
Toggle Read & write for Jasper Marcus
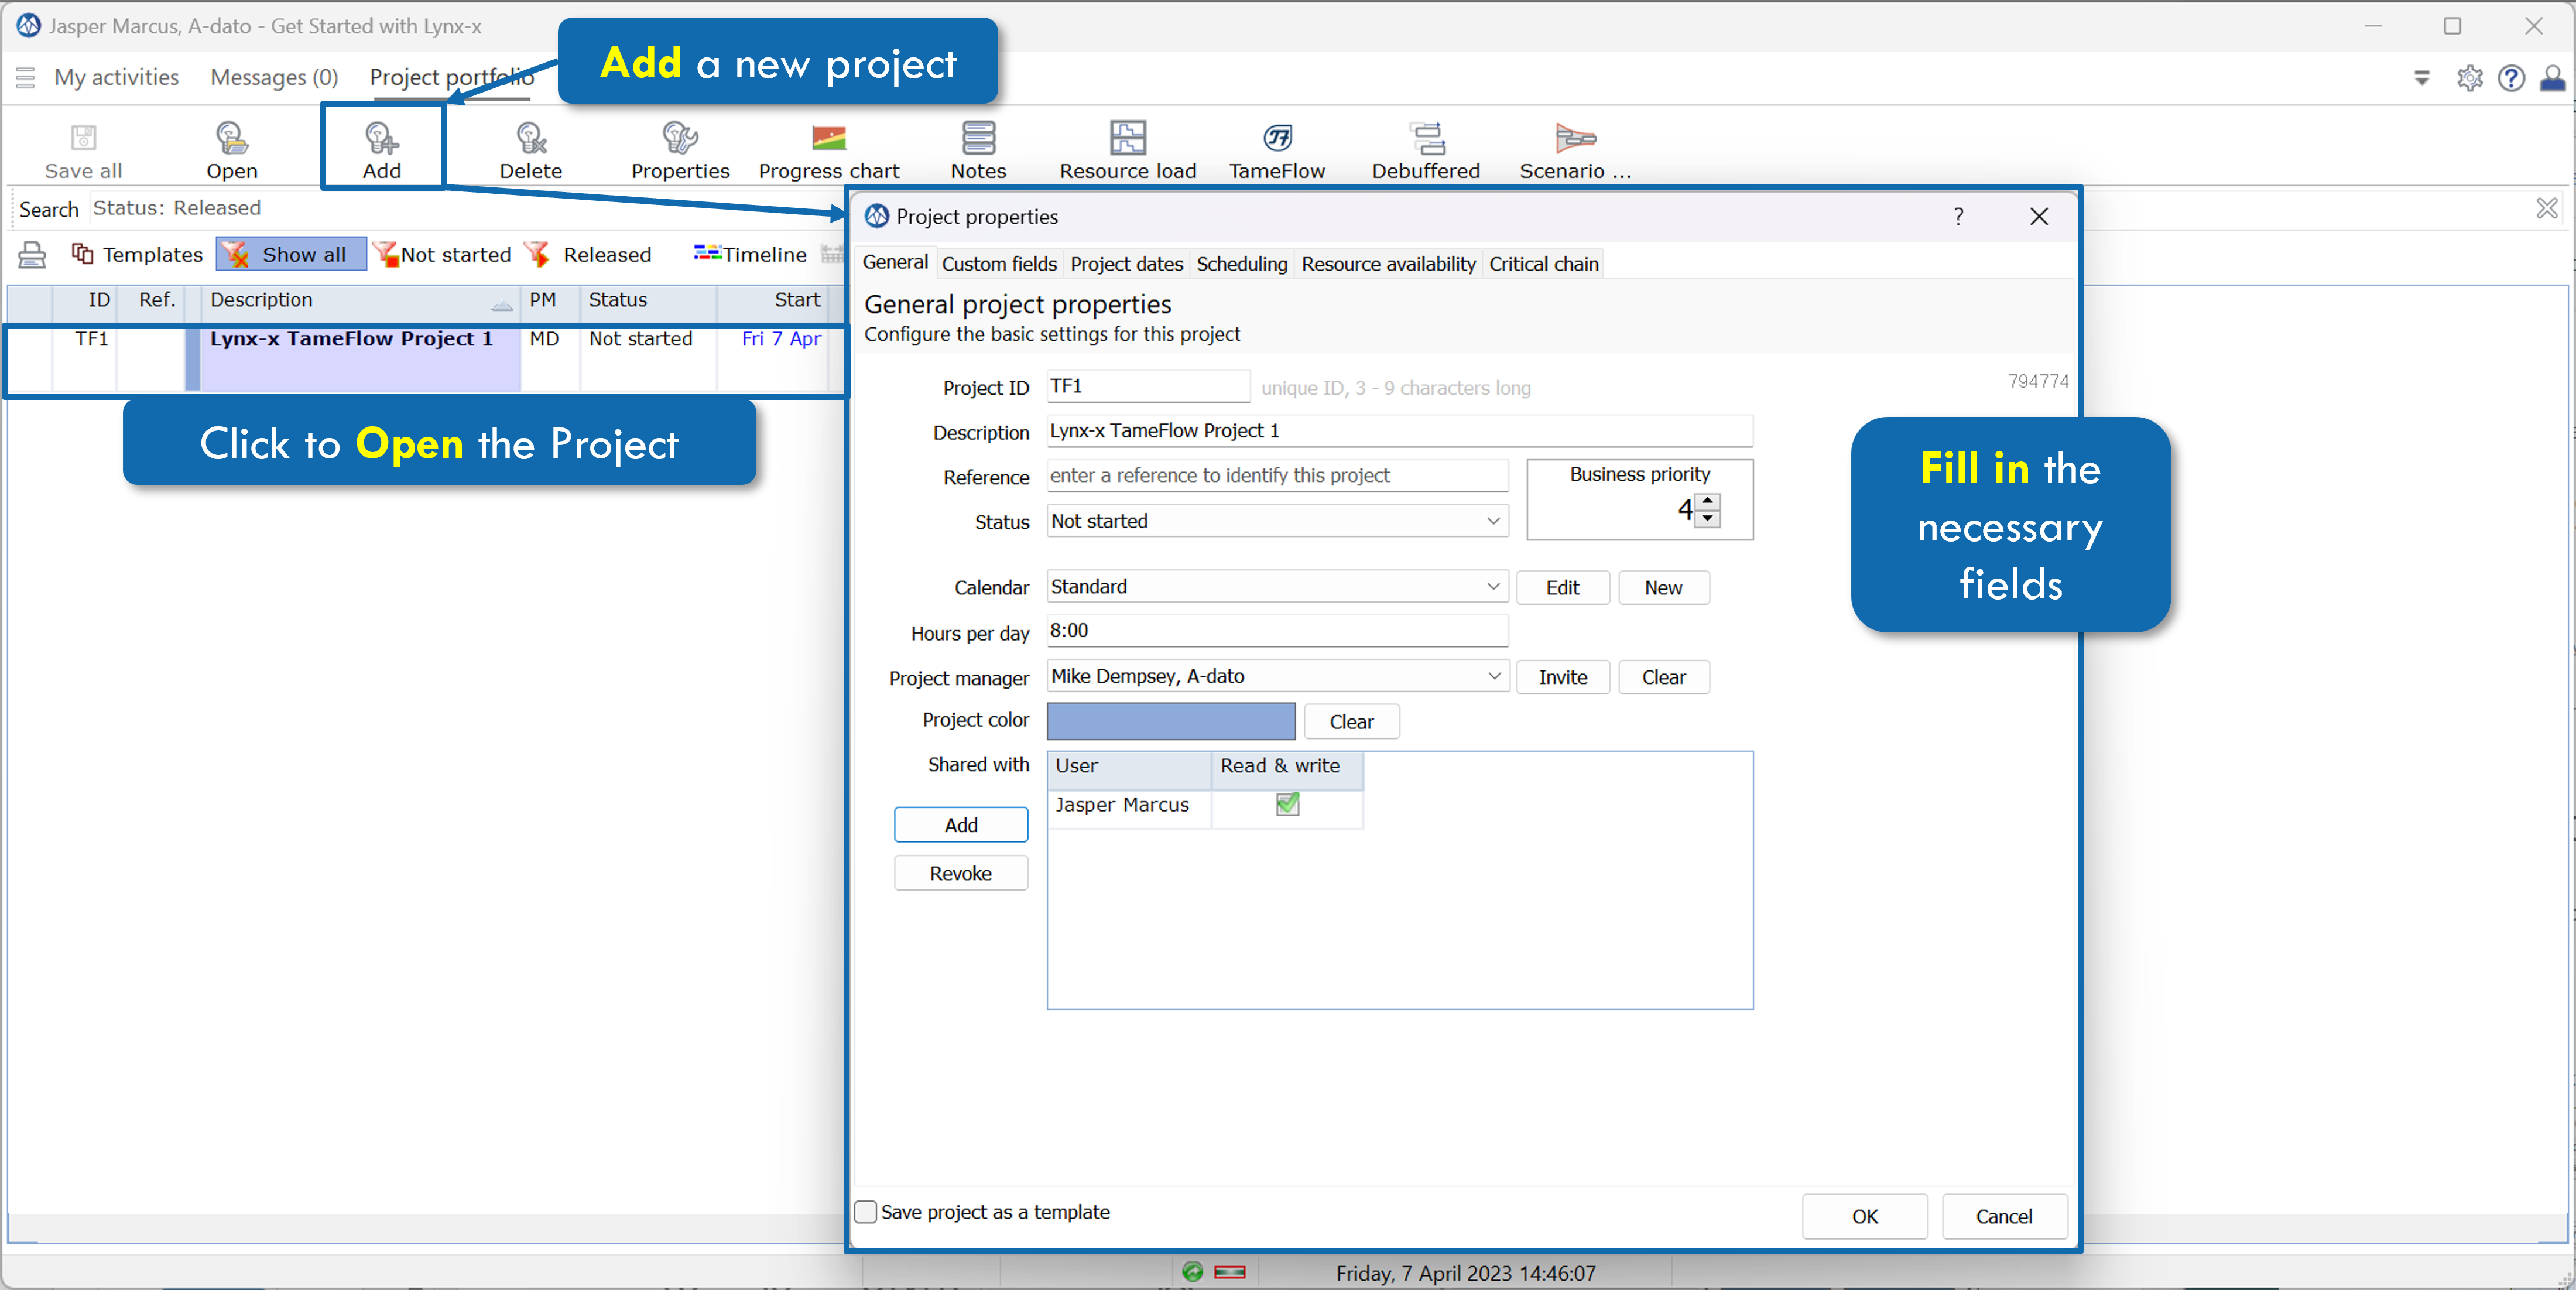tap(1287, 804)
